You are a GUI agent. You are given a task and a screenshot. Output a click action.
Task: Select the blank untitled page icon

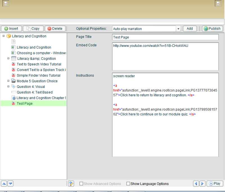click(13, 42)
